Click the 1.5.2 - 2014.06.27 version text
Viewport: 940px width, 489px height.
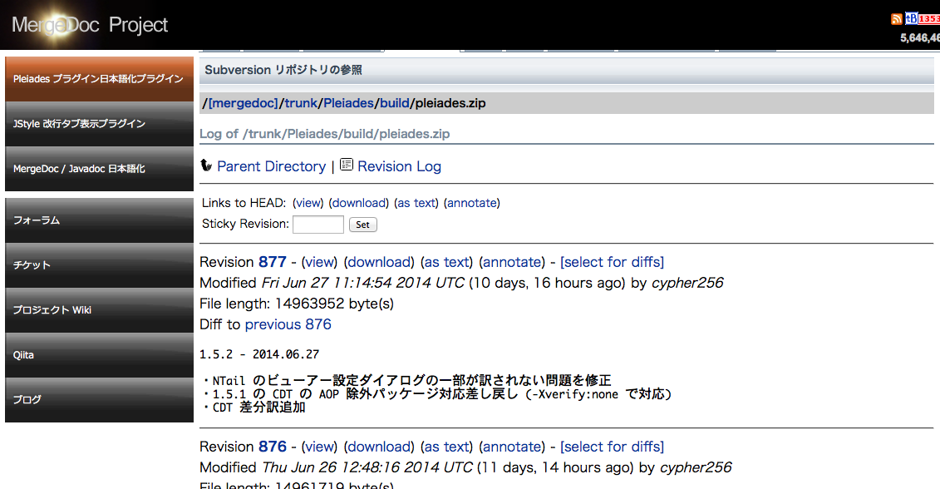click(x=259, y=354)
